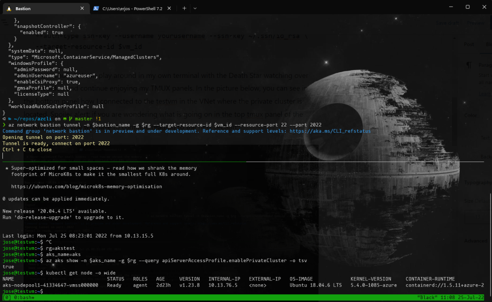492x302 pixels.
Task: Click the tmux pane divider line
Action: pos(240,162)
